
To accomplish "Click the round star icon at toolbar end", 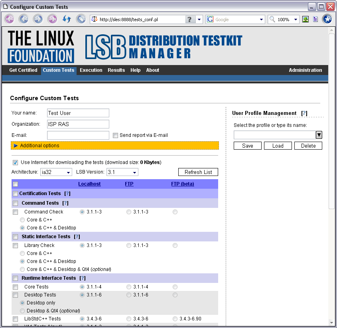I will (327, 20).
